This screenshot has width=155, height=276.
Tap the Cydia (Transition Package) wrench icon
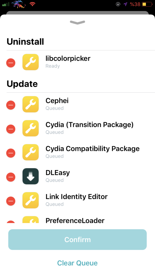(30, 128)
